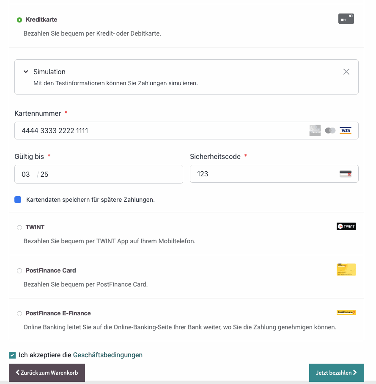Click the credit card icon beside Kreditkarte
Screen dimensions: 376x384
tap(346, 19)
